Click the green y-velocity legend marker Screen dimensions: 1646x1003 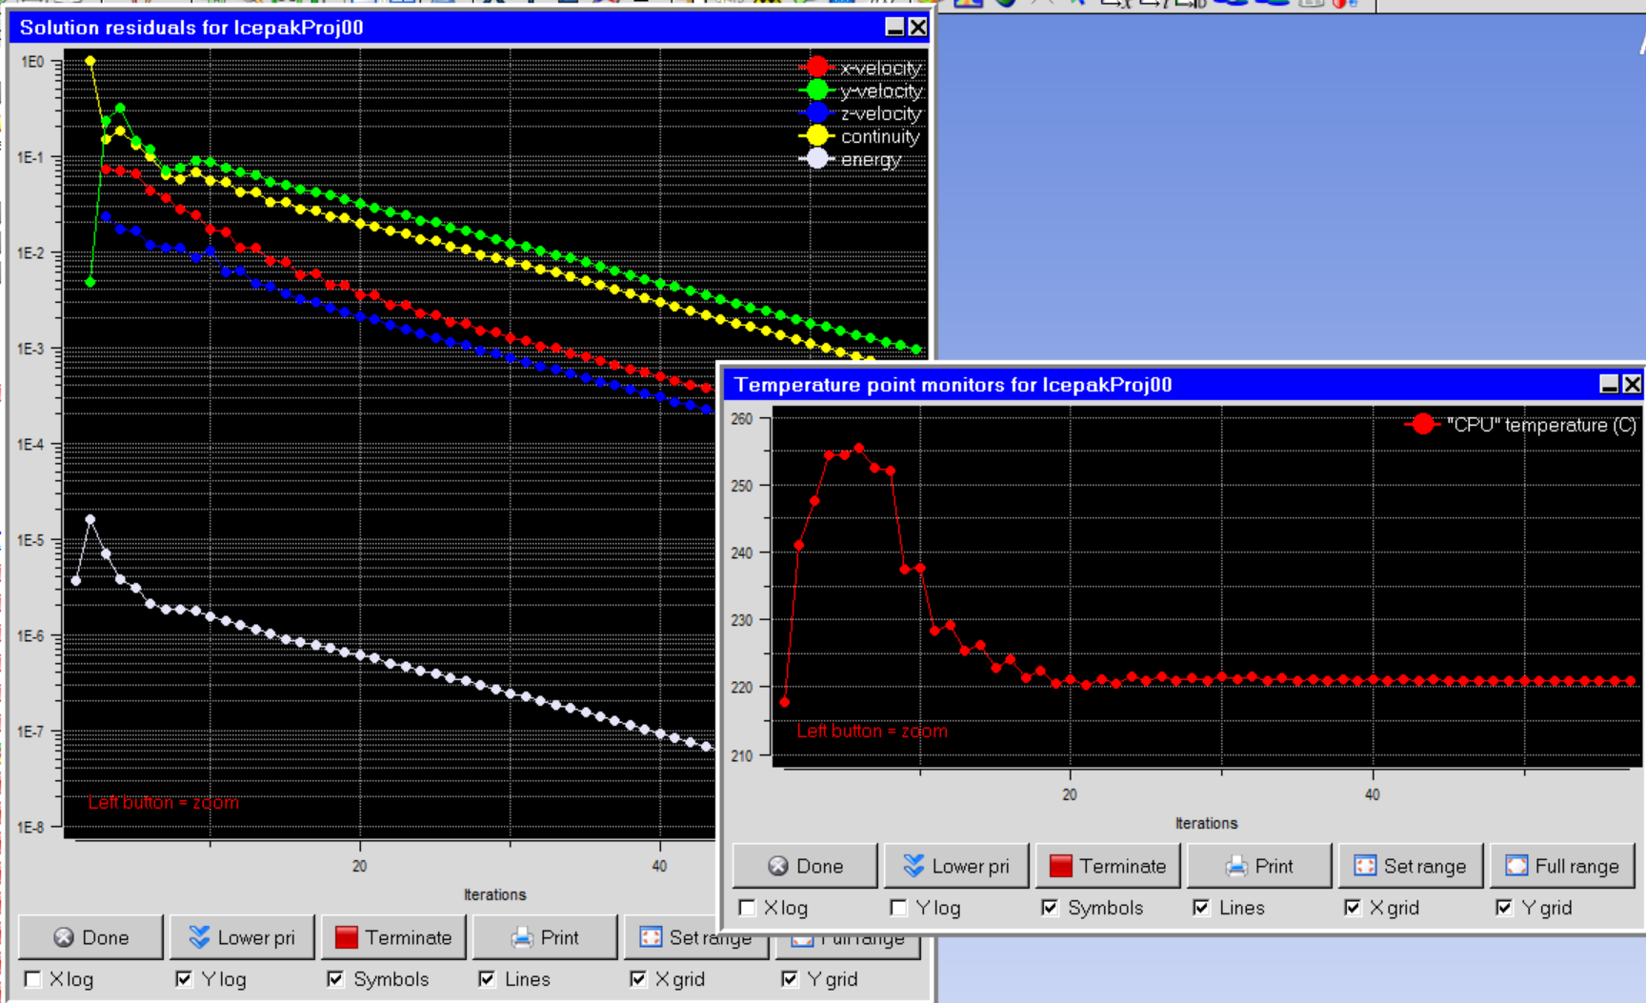point(817,90)
